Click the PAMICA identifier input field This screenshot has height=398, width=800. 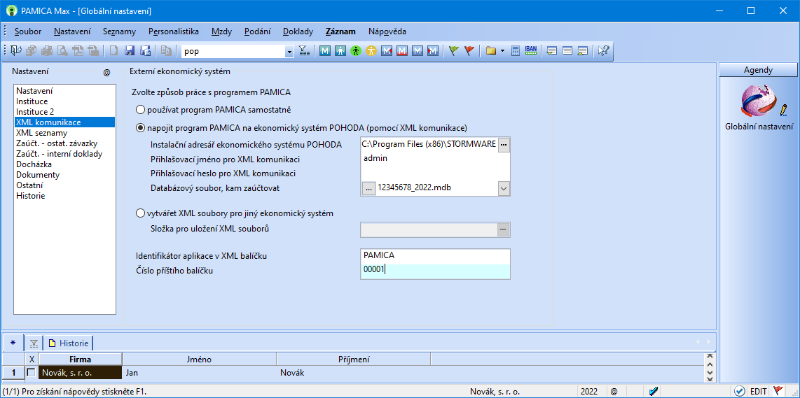pyautogui.click(x=435, y=256)
